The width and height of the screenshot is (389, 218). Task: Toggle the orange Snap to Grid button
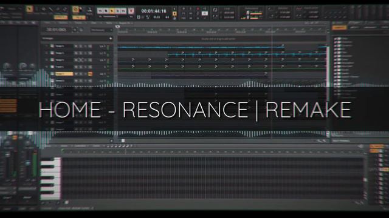75,10
